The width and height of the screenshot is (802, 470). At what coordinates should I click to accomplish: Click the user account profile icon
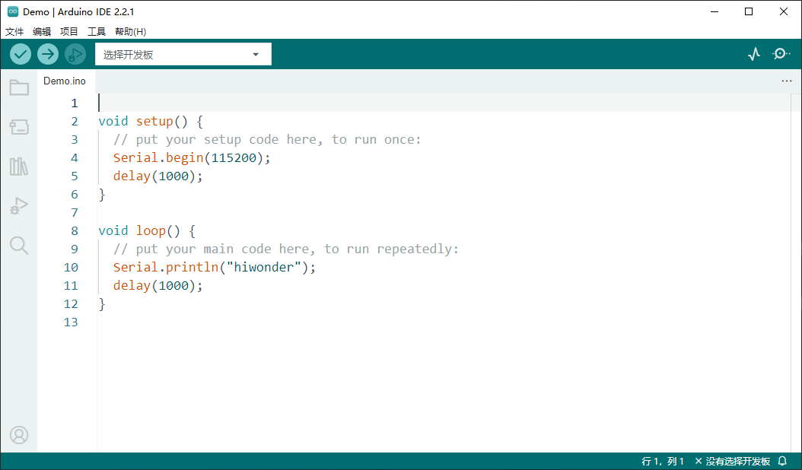click(19, 435)
